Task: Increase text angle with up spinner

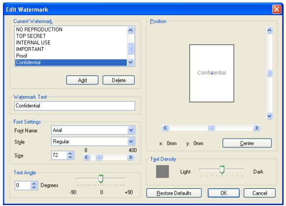Action: [x=34, y=183]
